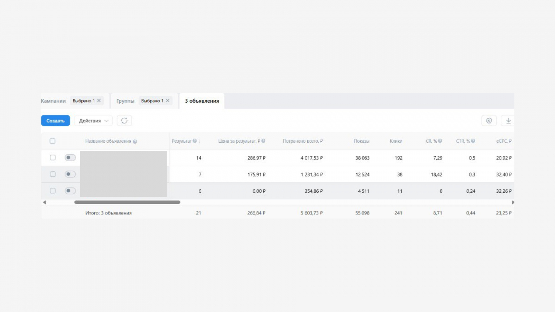Screen dimensions: 555x312
Task: Check the select-all header checkbox
Action: [x=52, y=141]
